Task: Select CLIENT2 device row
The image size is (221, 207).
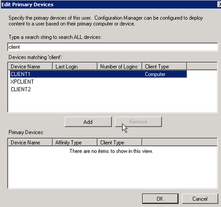Action: pyautogui.click(x=98, y=89)
